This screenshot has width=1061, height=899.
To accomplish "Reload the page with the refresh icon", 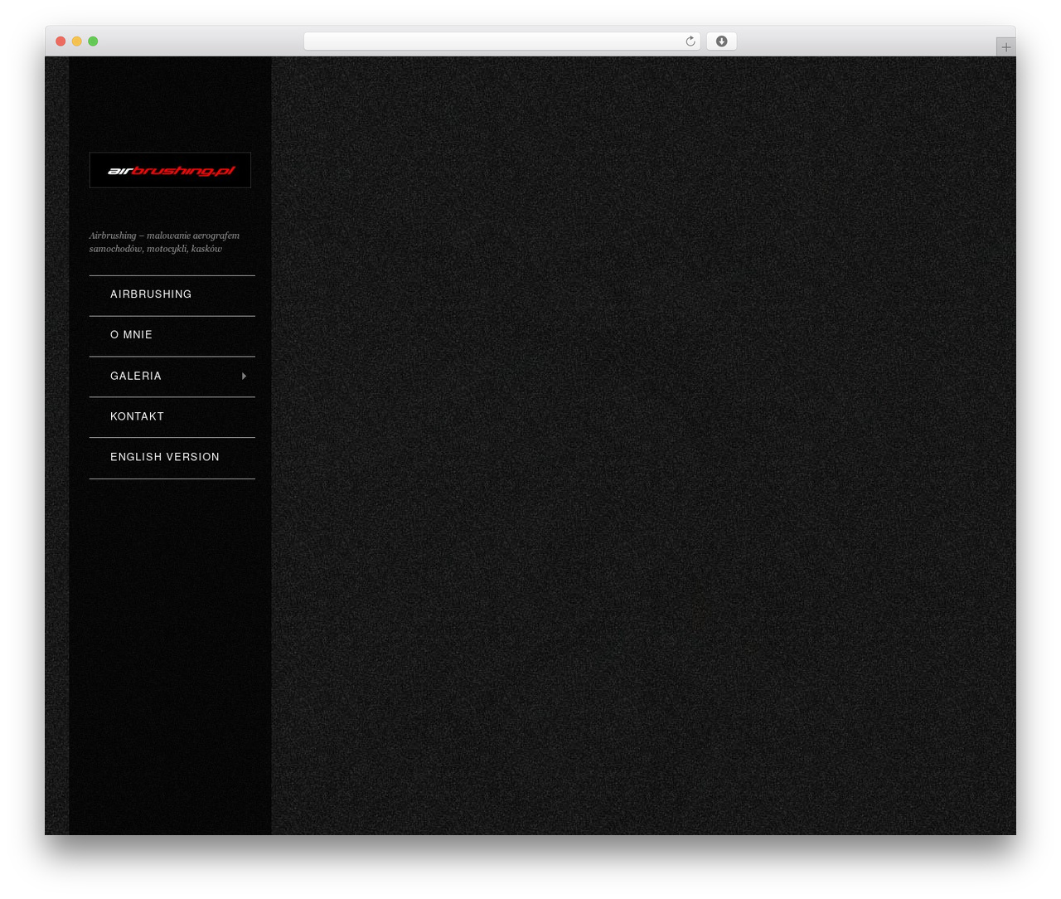I will 690,41.
